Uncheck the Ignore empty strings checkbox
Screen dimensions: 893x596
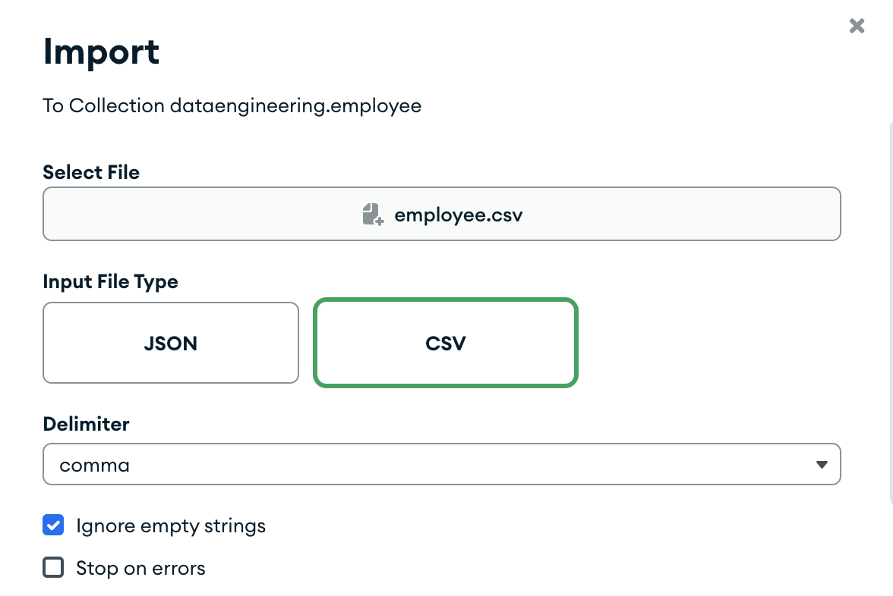coord(53,525)
